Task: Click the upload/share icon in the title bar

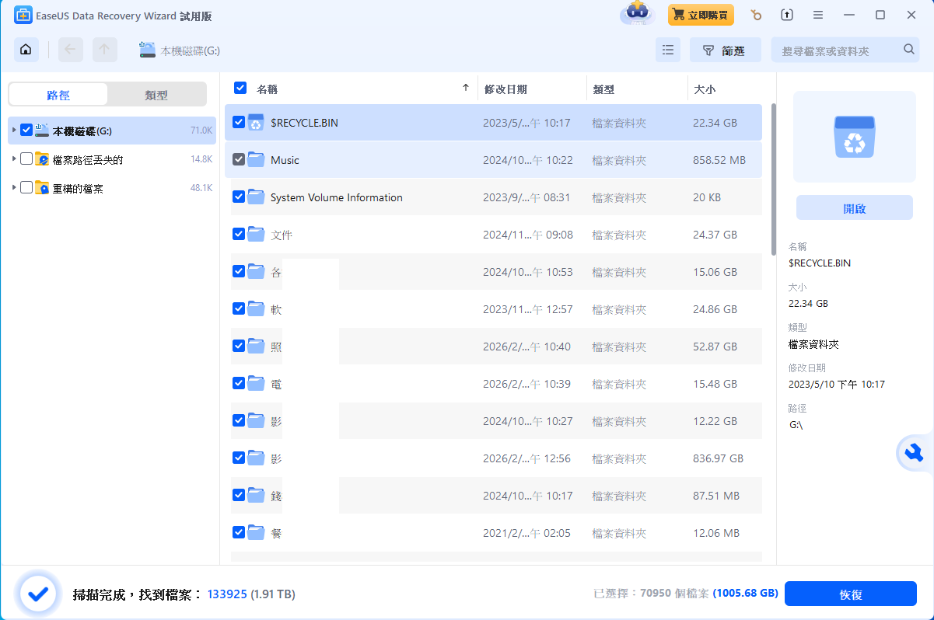Action: [x=785, y=15]
